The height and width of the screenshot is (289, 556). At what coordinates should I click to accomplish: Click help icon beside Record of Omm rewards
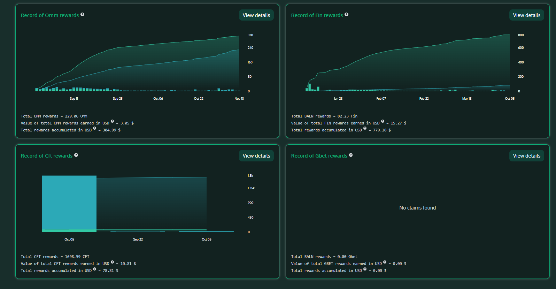83,14
